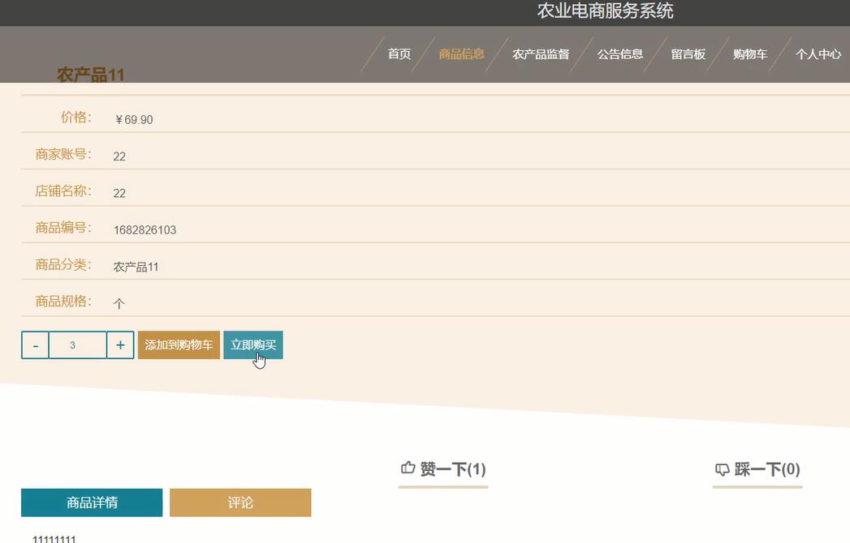850x543 pixels.
Task: Go to the 农产品监督 section
Action: [541, 54]
